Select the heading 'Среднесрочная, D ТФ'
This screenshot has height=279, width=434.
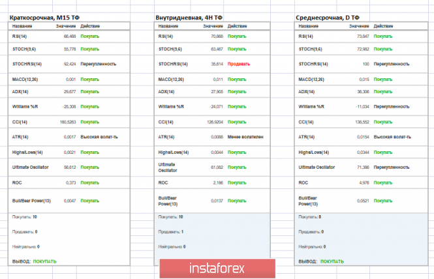328,18
